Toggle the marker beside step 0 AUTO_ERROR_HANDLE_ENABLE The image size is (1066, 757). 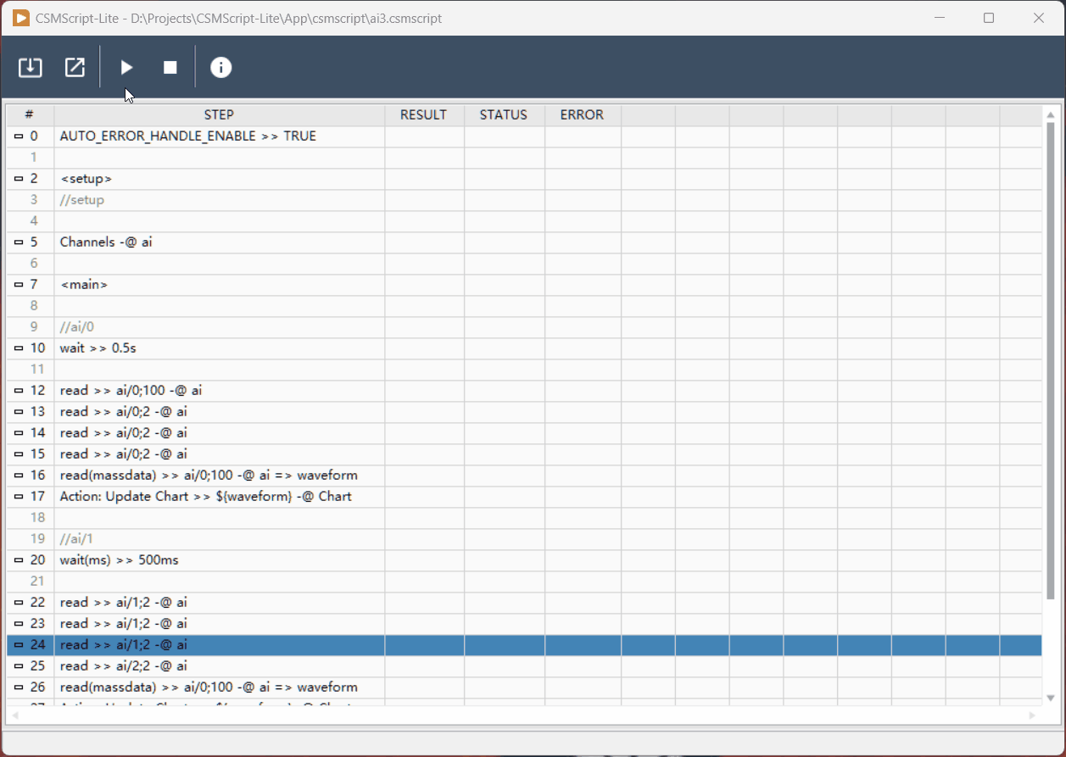18,136
